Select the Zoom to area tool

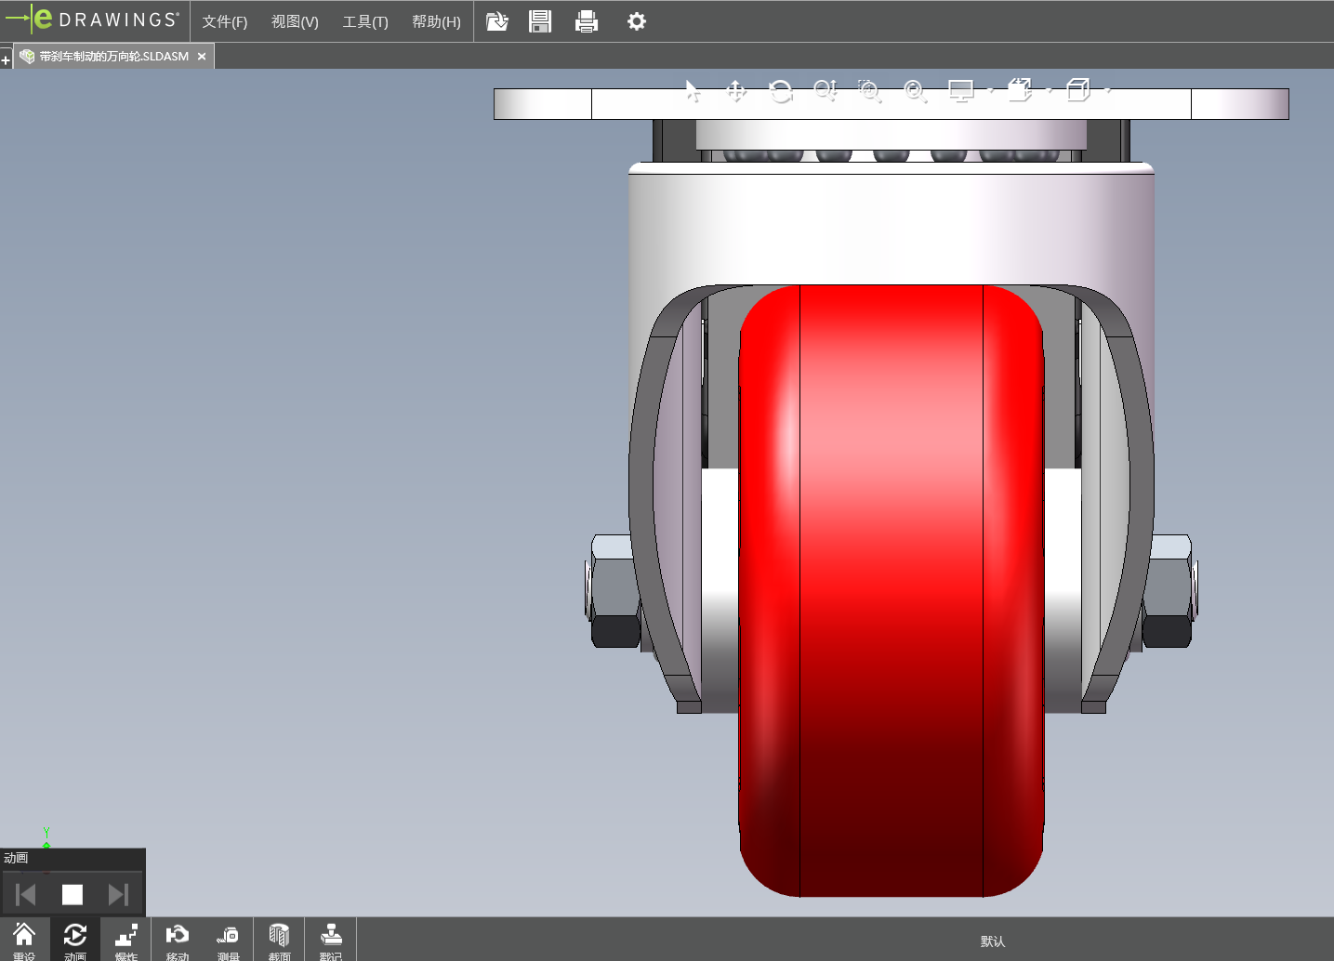(869, 91)
